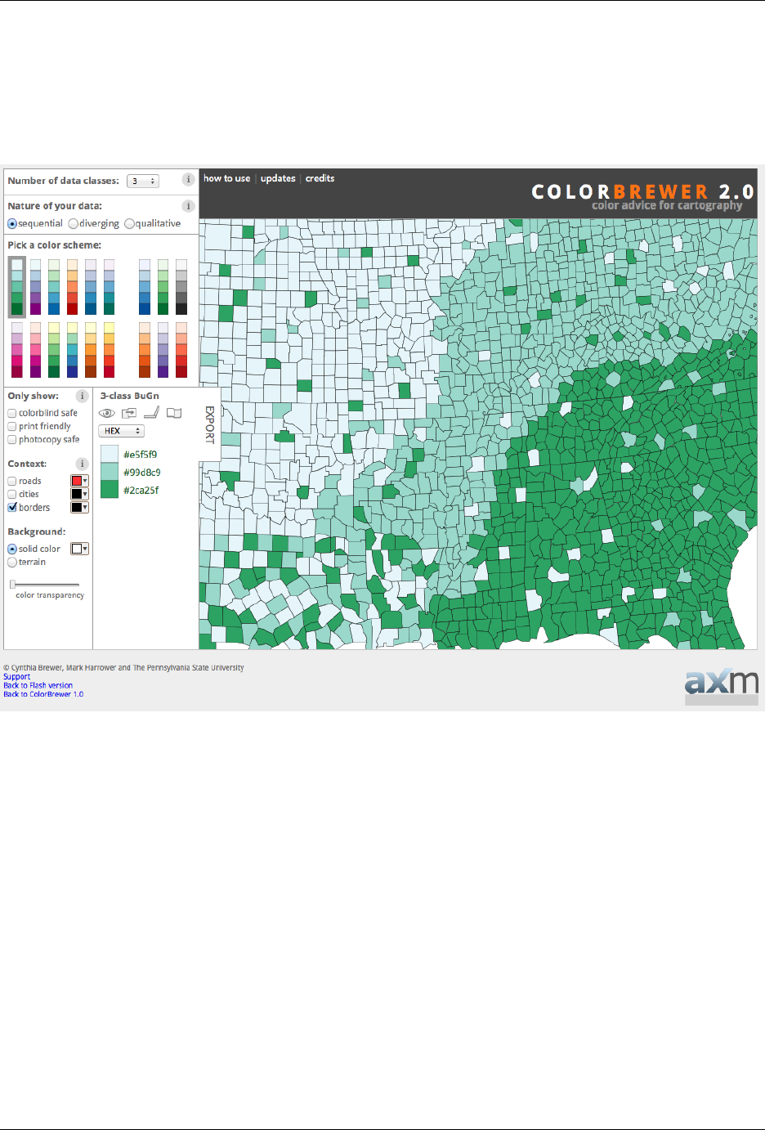This screenshot has height=1130, width=765.
Task: Select the selected BuGn green scheme
Action: (x=17, y=287)
